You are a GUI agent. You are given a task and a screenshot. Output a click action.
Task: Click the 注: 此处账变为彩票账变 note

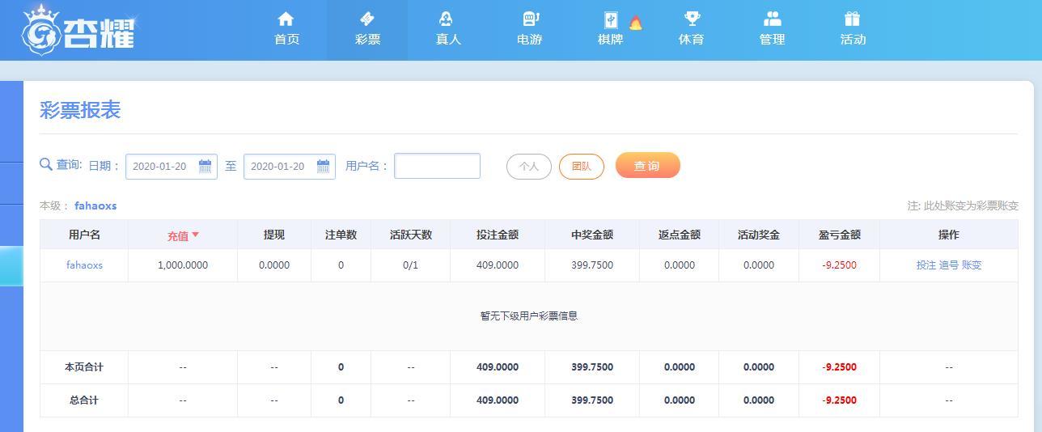point(963,206)
